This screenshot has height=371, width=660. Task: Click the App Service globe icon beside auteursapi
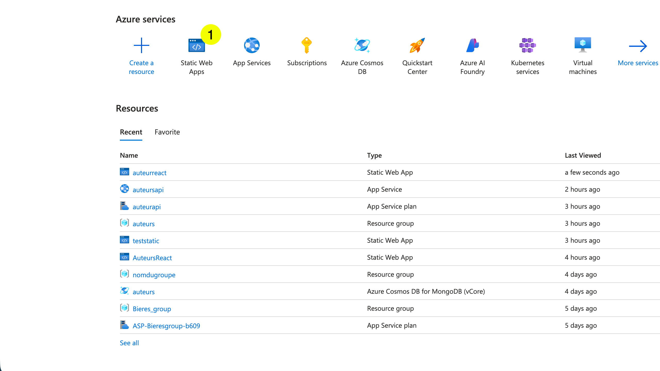[125, 189]
